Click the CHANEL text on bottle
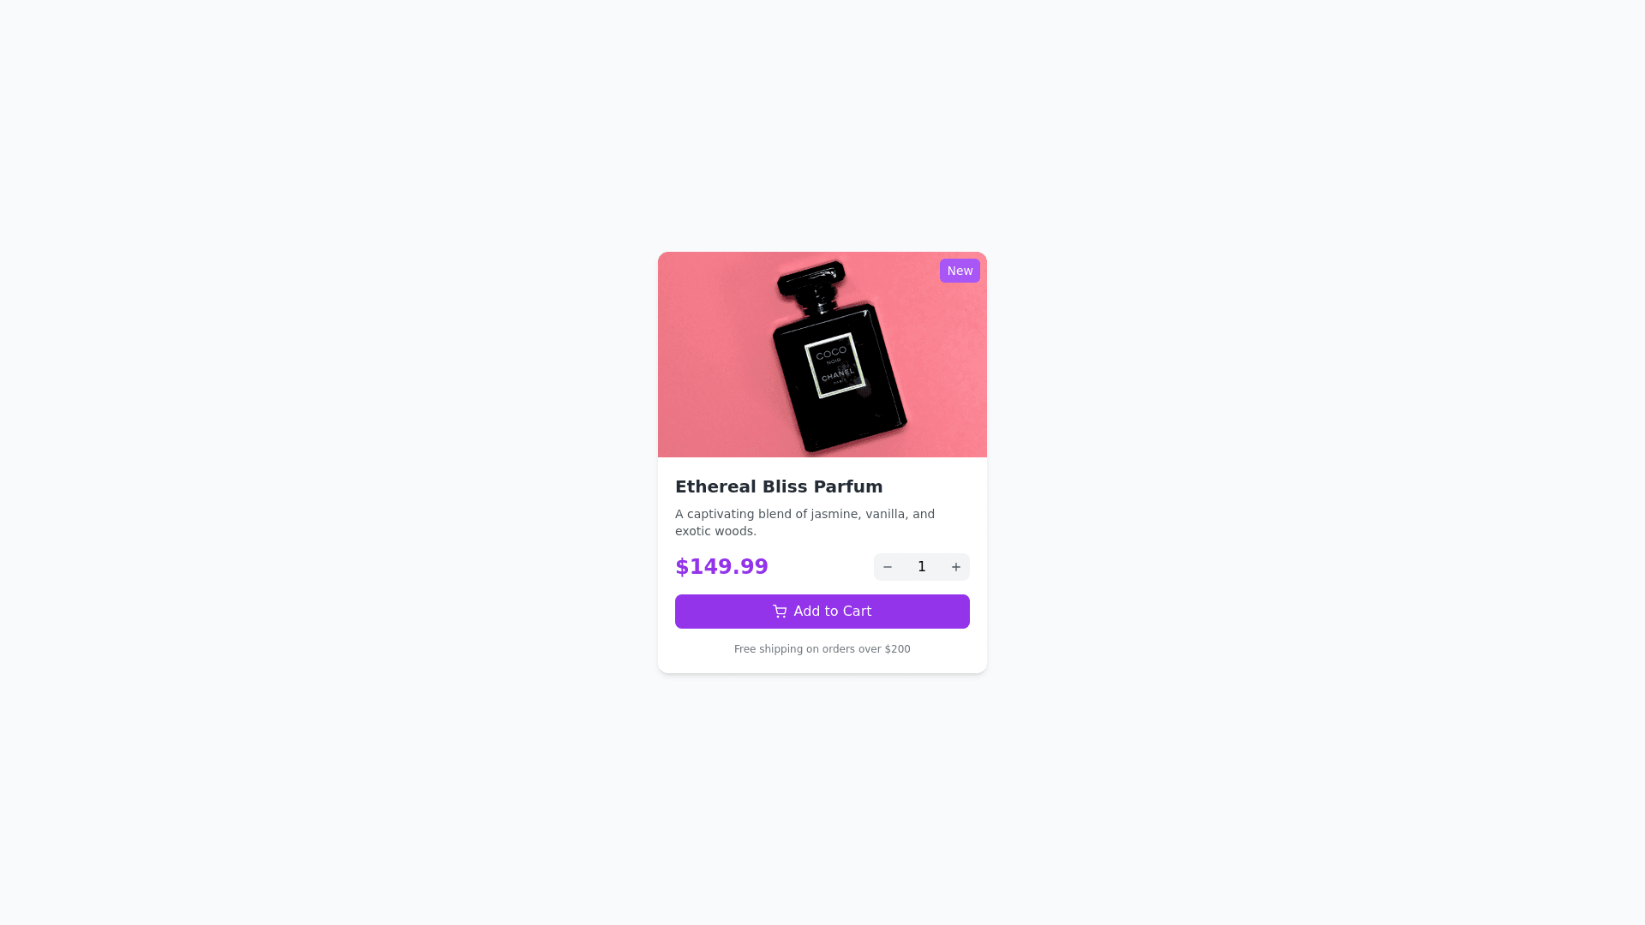1645x925 pixels. [x=839, y=375]
